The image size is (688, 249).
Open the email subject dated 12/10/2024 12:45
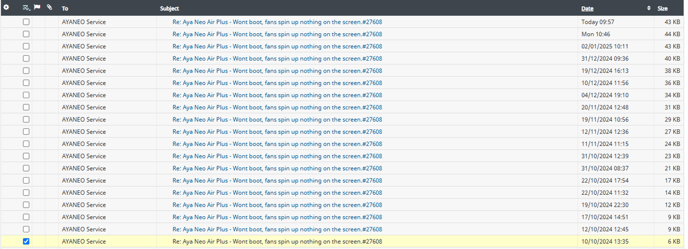click(277, 229)
